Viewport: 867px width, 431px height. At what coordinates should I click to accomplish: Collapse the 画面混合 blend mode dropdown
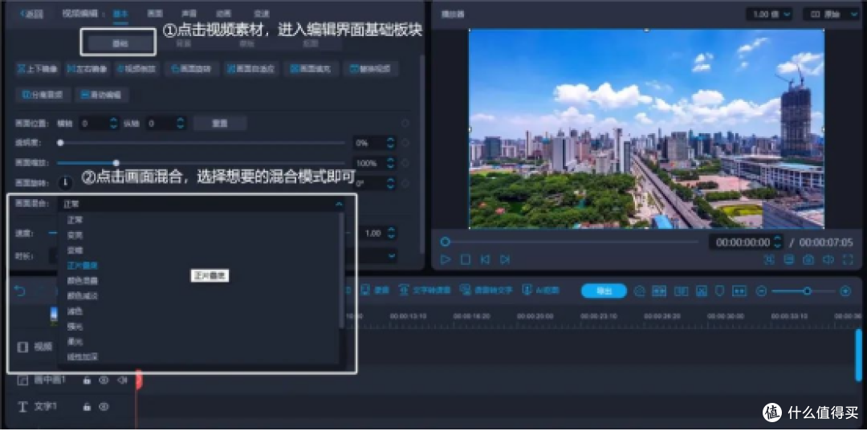tap(339, 205)
